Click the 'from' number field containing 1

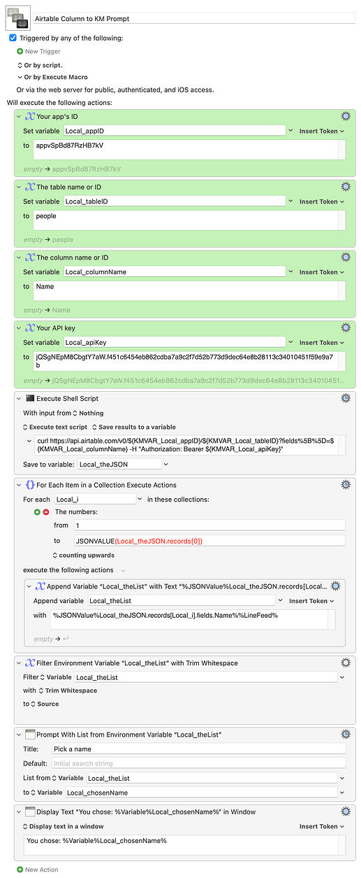[x=209, y=525]
